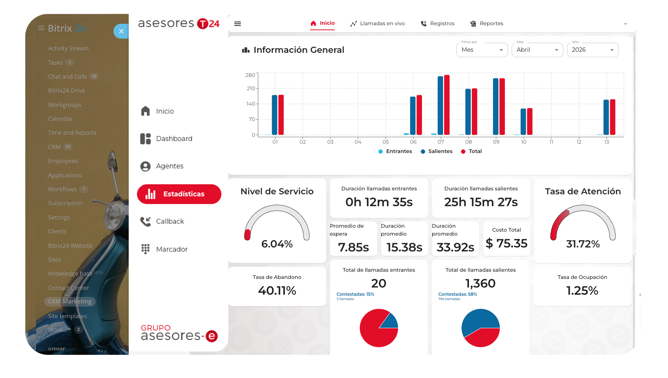
Task: Select the Estadísticas sidebar button
Action: [x=179, y=194]
